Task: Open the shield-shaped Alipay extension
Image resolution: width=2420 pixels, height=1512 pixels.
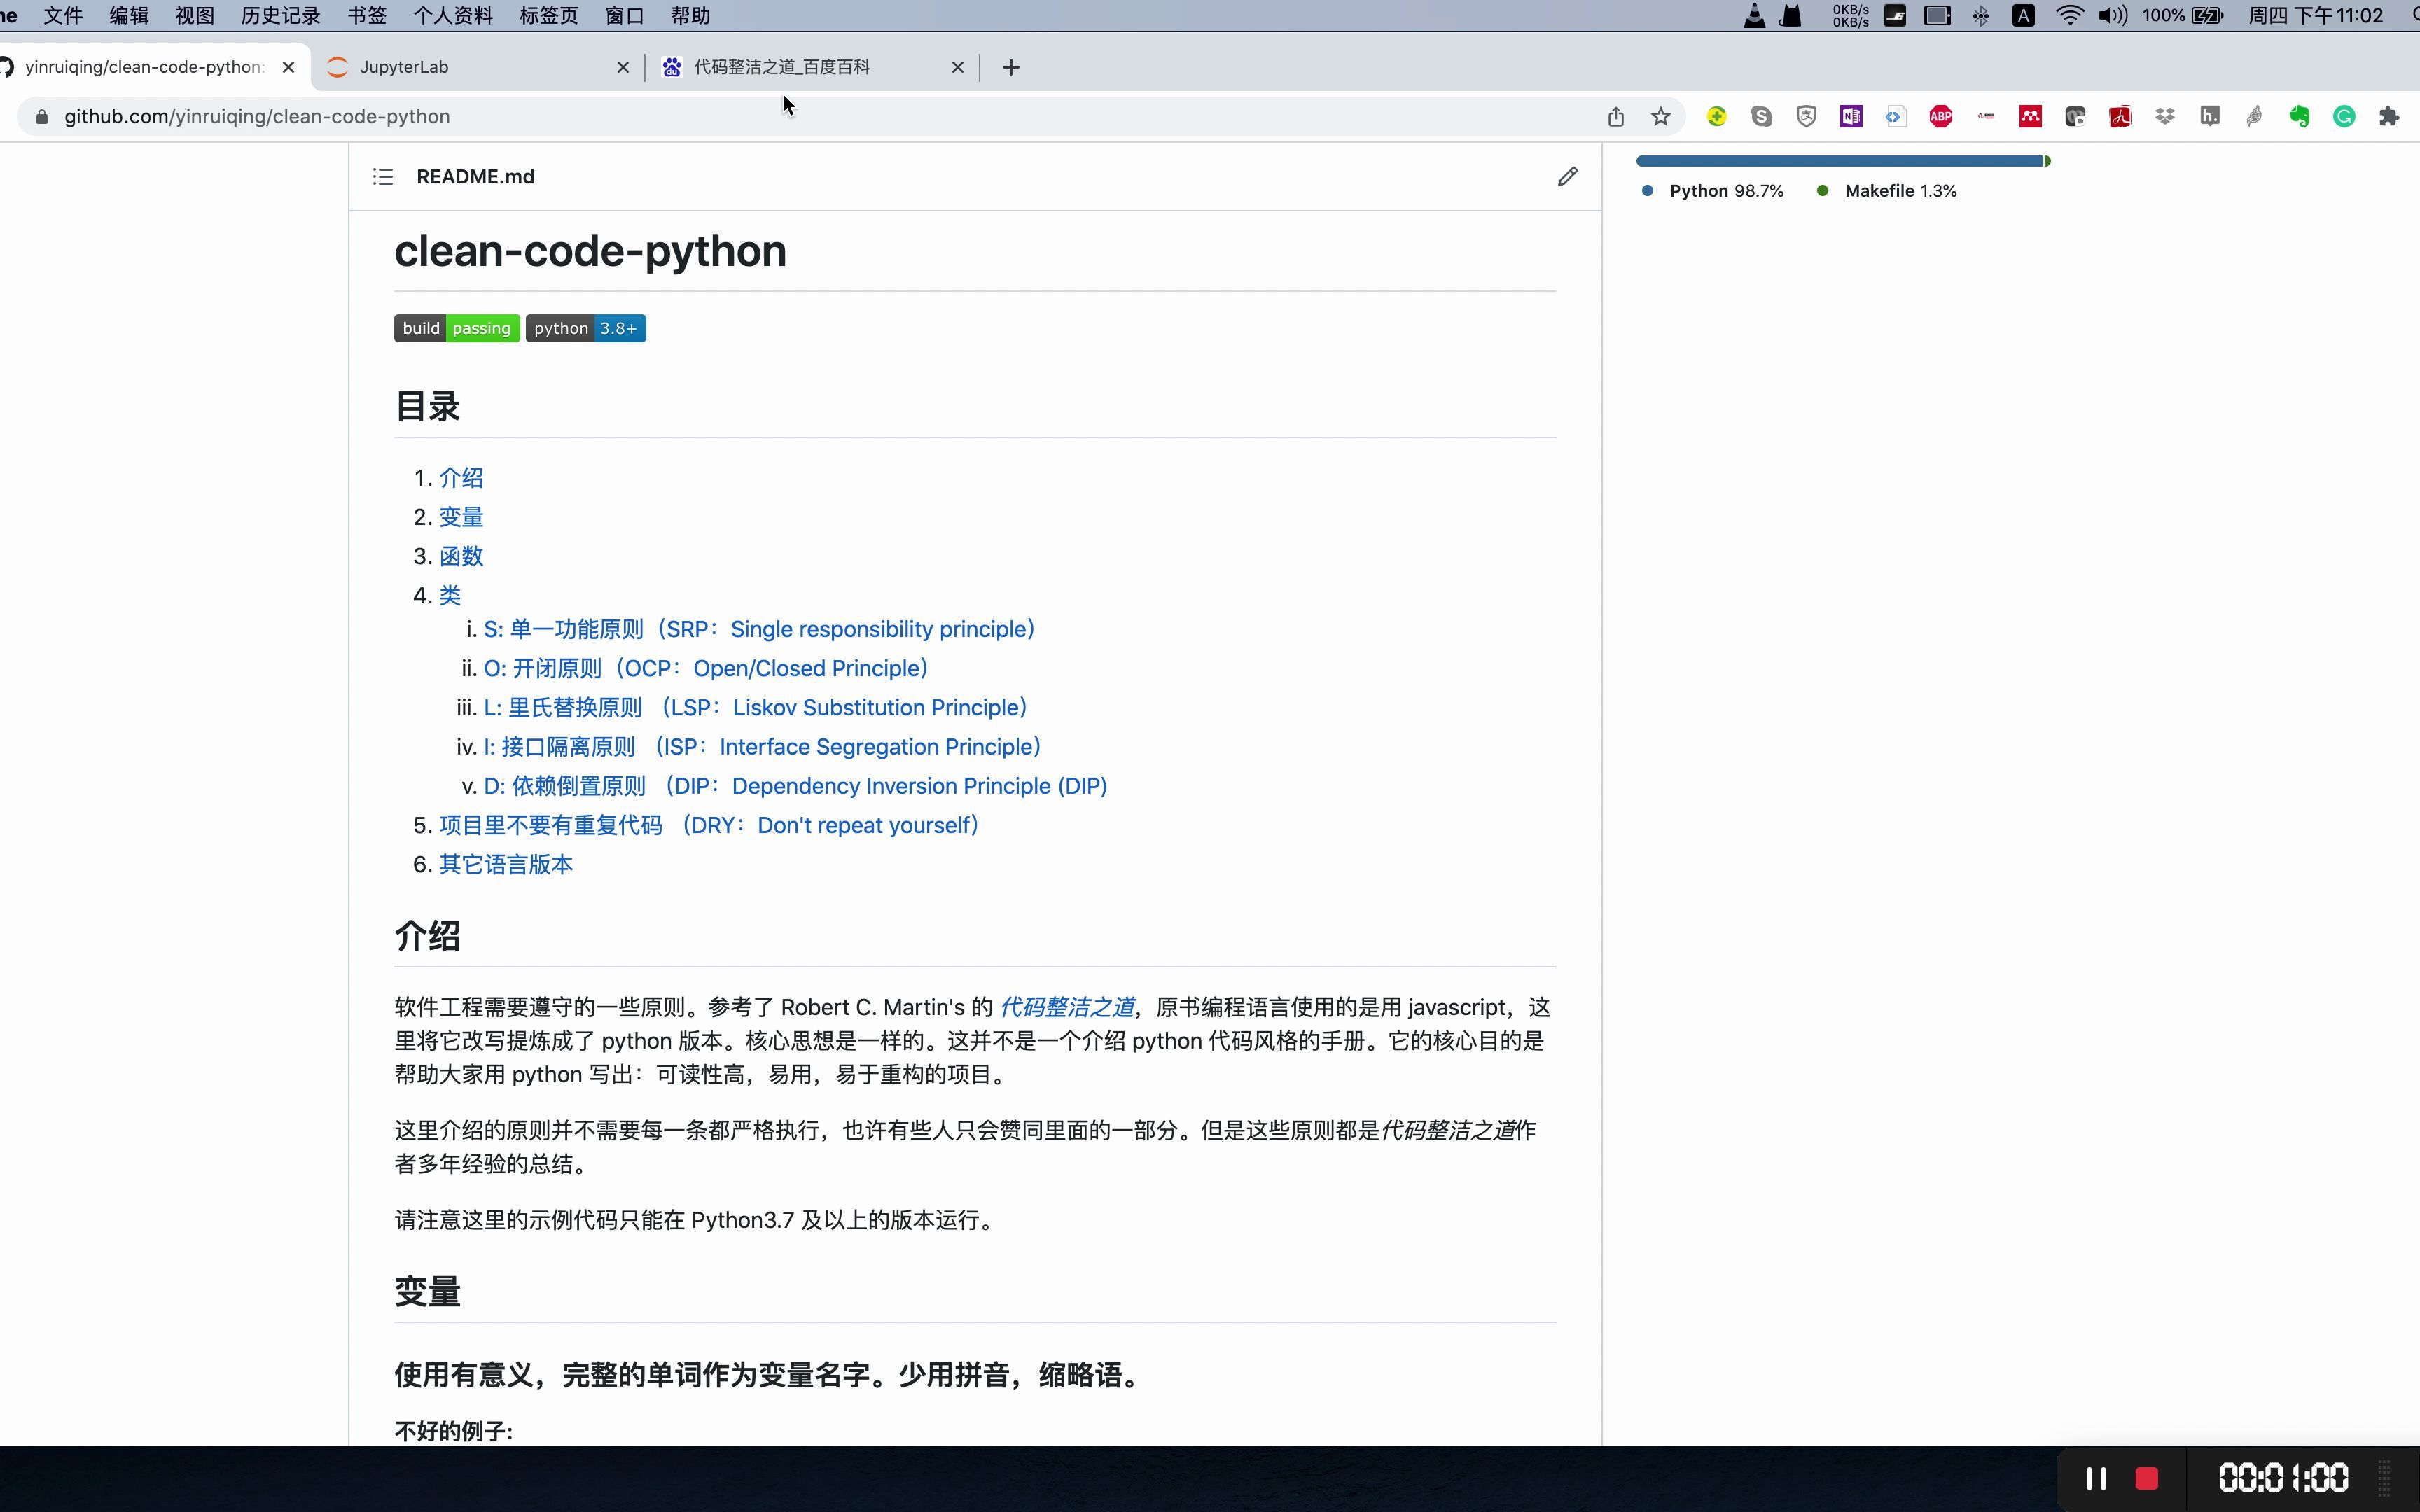Action: pos(1806,117)
